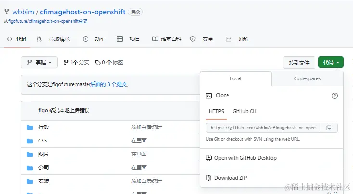The width and height of the screenshot is (353, 194).
Task: Open cfimagehost-on-openshift repository link
Action: coord(82,12)
